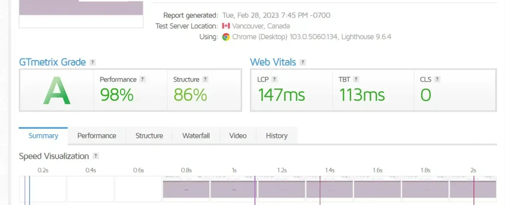Click the help icon beside Web Vitals

click(303, 62)
